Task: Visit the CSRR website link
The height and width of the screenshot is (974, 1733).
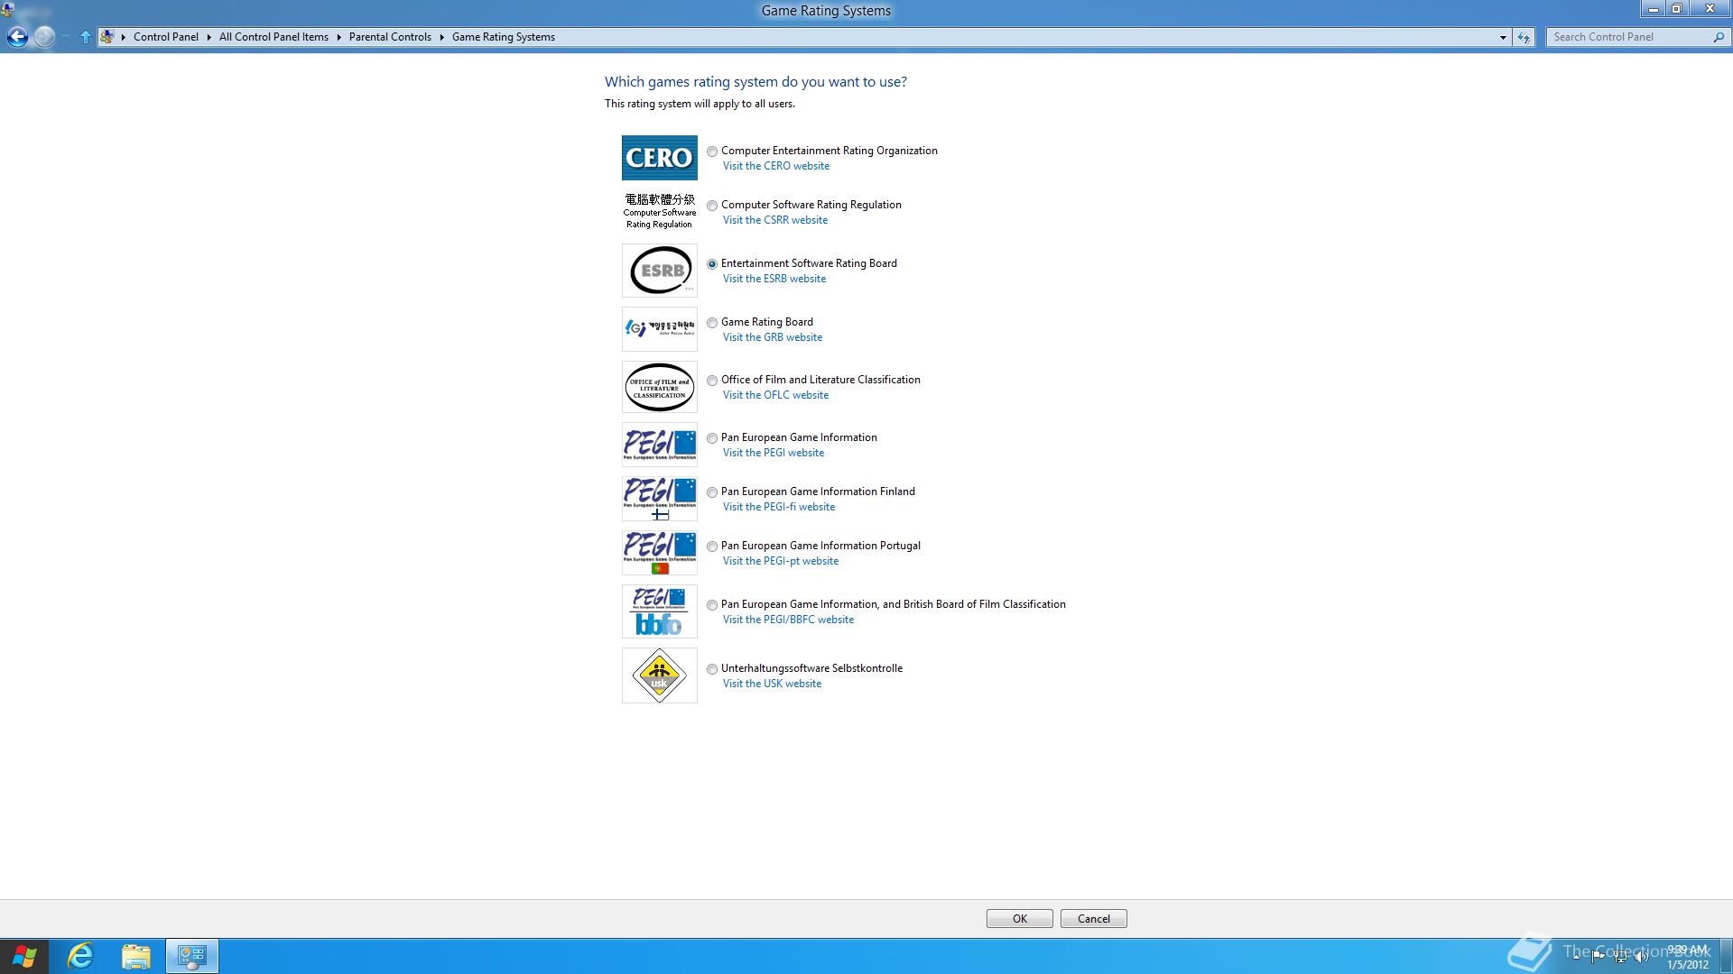Action: (775, 220)
